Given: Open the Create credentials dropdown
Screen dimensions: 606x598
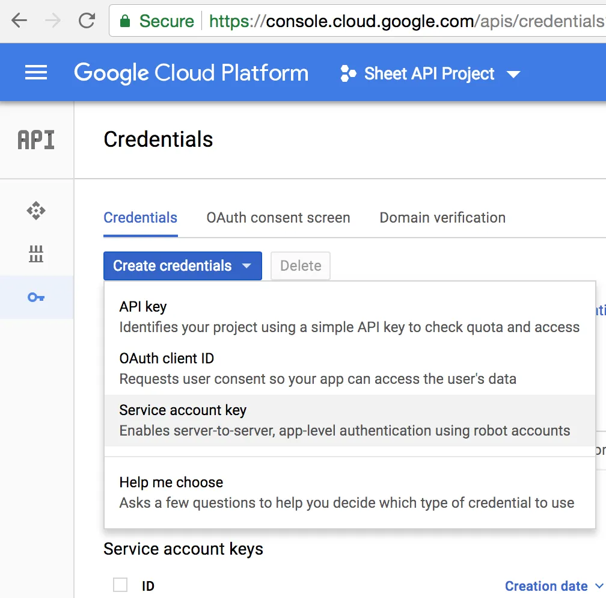Looking at the screenshot, I should (x=182, y=266).
